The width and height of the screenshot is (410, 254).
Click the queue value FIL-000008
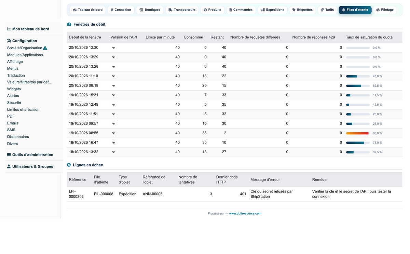[x=104, y=194]
